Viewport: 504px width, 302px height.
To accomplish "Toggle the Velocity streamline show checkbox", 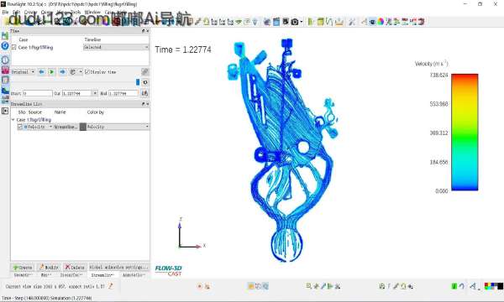I will pos(20,127).
